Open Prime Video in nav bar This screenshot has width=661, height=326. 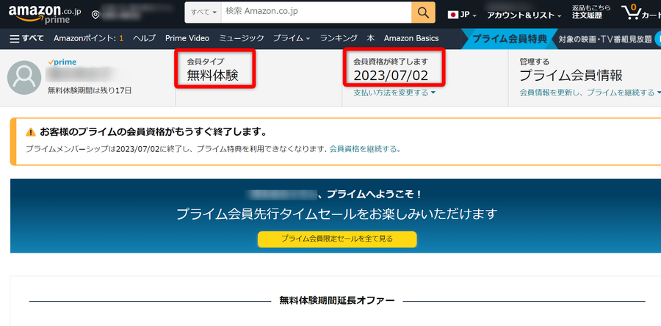click(x=187, y=38)
